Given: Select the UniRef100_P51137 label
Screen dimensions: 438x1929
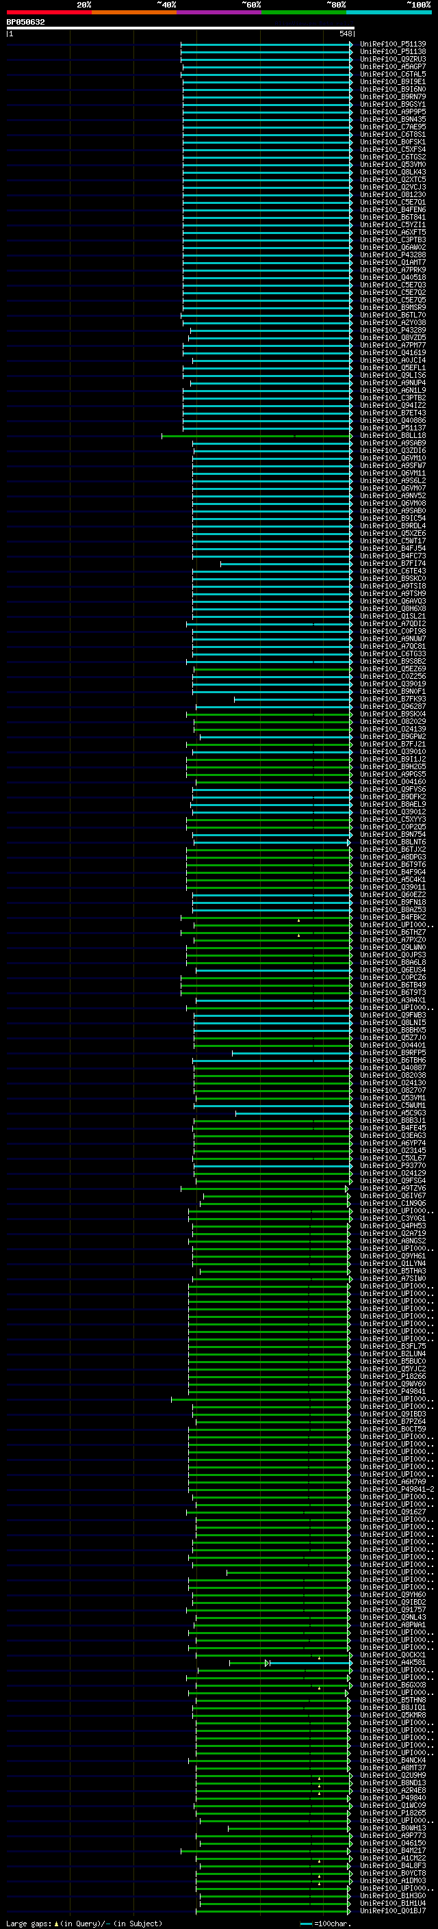Looking at the screenshot, I should coord(392,428).
